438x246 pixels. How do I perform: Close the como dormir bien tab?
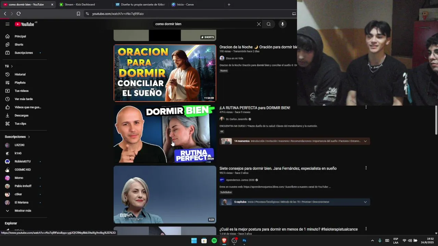coord(52,4)
